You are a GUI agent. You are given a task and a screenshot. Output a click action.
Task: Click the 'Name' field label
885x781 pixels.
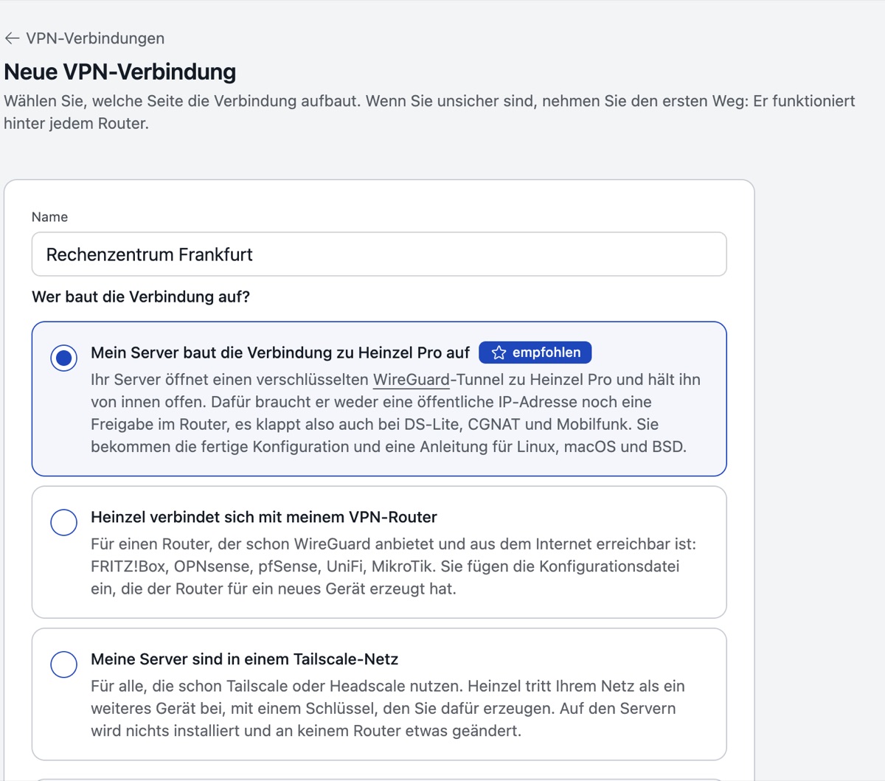(49, 217)
